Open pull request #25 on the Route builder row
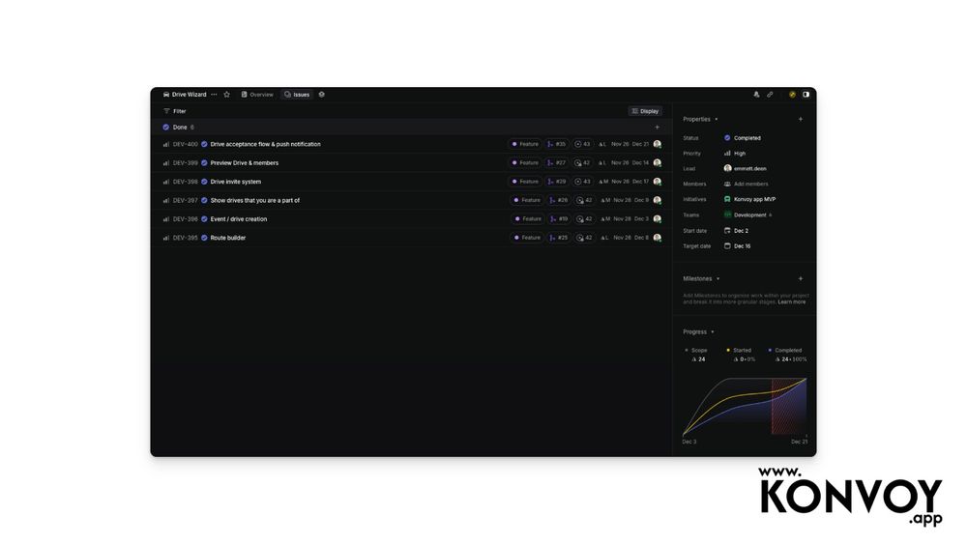967x544 pixels. pos(559,238)
